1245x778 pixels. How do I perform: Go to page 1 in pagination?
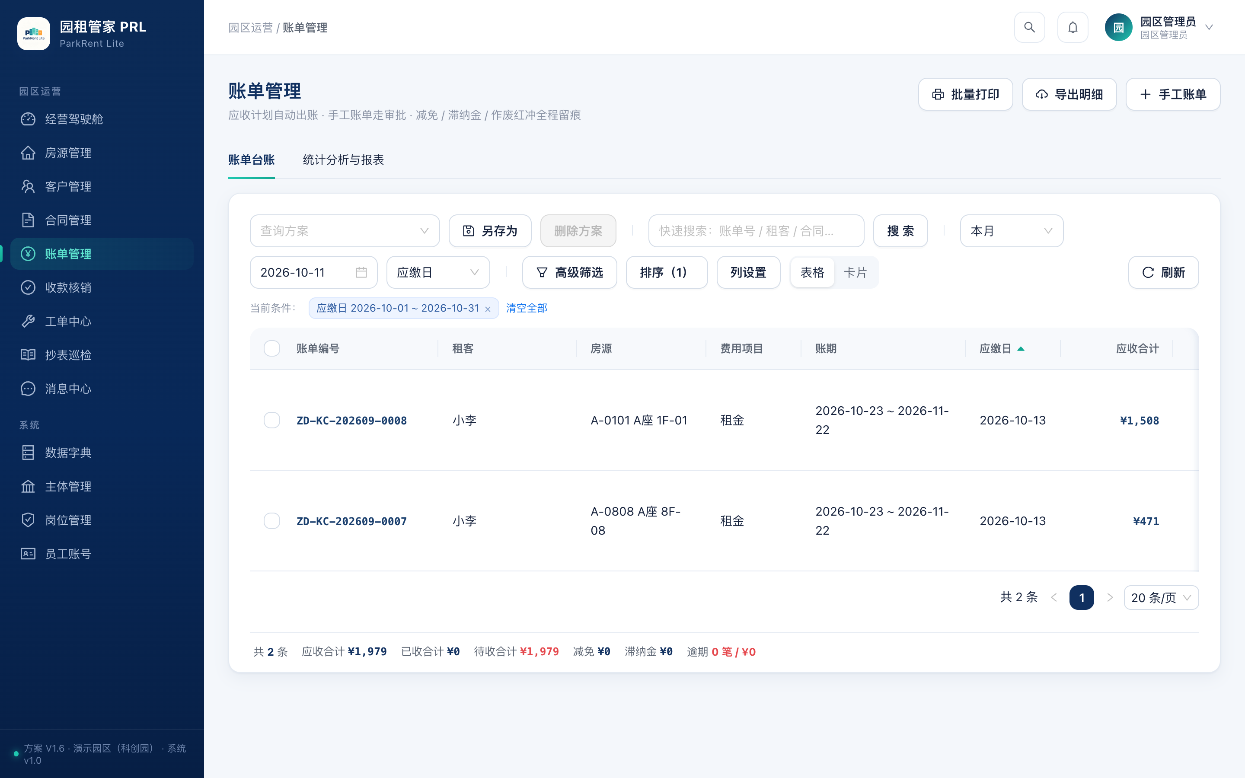(x=1082, y=597)
